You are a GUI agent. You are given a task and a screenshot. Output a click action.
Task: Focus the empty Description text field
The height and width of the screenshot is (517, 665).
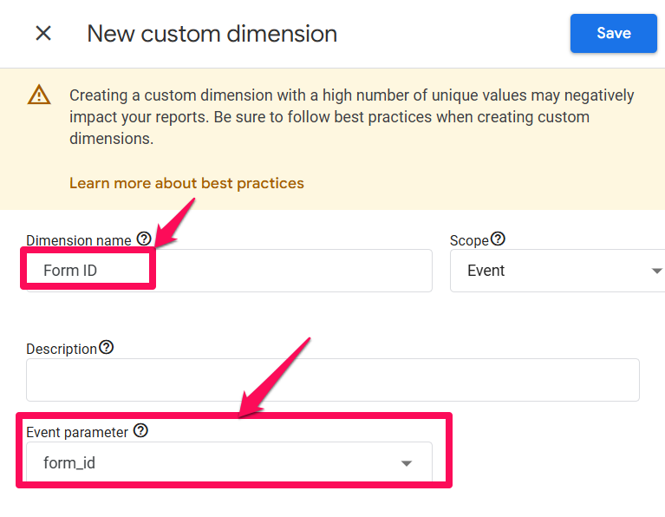tap(333, 380)
